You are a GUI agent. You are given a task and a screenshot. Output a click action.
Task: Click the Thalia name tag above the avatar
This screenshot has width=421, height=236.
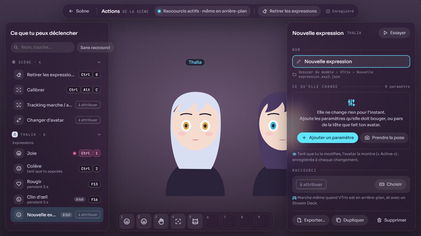click(195, 62)
